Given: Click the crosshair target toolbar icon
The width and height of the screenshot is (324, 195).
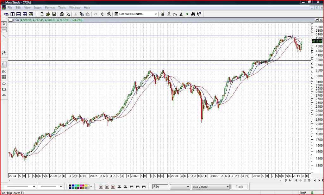Looking at the screenshot, I should (103, 14).
